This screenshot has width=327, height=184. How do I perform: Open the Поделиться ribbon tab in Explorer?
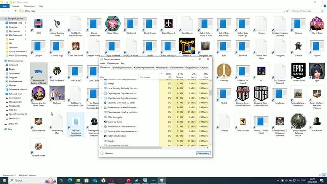[29, 6]
